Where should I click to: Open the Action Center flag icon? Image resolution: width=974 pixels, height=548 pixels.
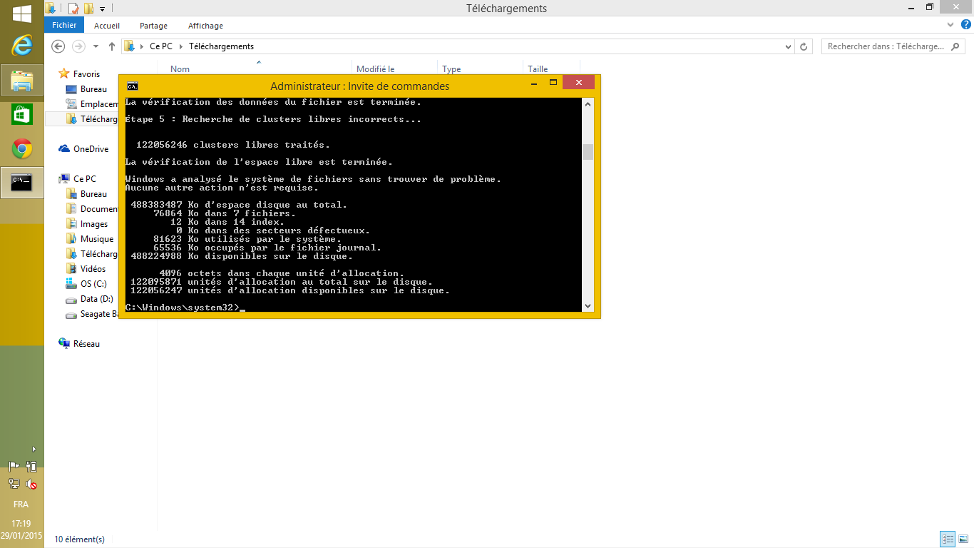tap(14, 467)
